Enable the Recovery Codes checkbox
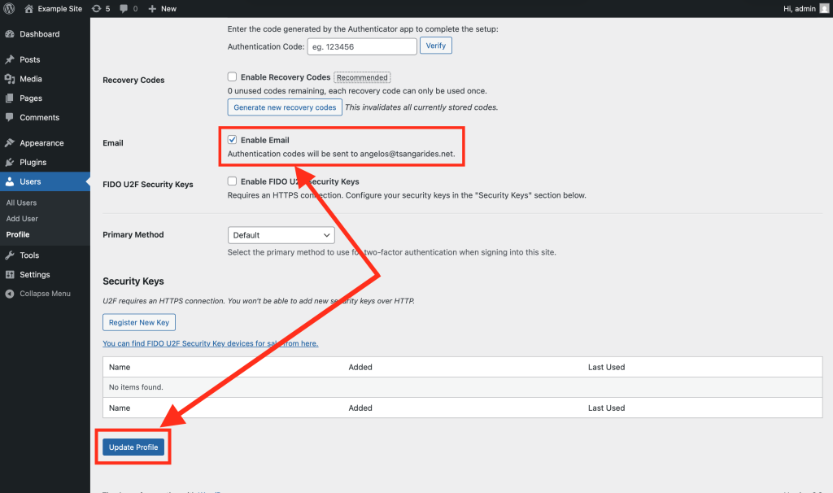Viewport: 833px width, 493px height. (233, 77)
